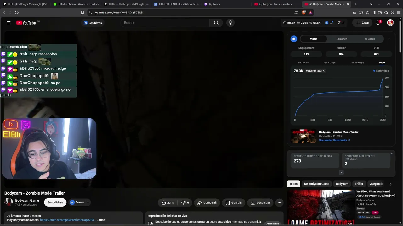Screen dimensions: 403x226
Task: Reload the page with the refresh icon
Action: tap(17, 13)
